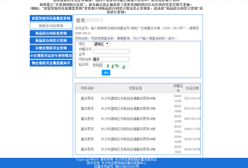Click the 验证码 captcha text box
Screen dimensions: 248x168
pyautogui.click(x=98, y=65)
